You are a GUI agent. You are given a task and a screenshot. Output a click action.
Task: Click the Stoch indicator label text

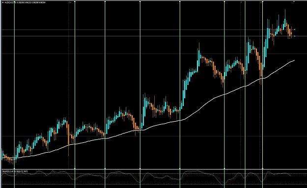tap(15, 172)
